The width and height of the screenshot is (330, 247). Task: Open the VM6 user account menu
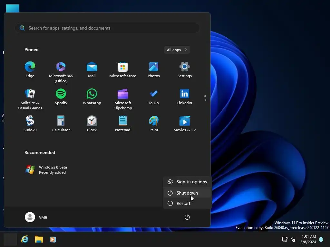pyautogui.click(x=36, y=217)
